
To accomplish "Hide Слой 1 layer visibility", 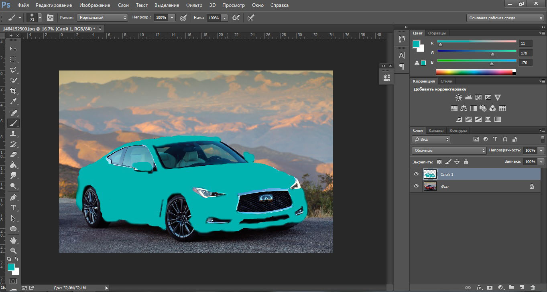I will tap(416, 174).
